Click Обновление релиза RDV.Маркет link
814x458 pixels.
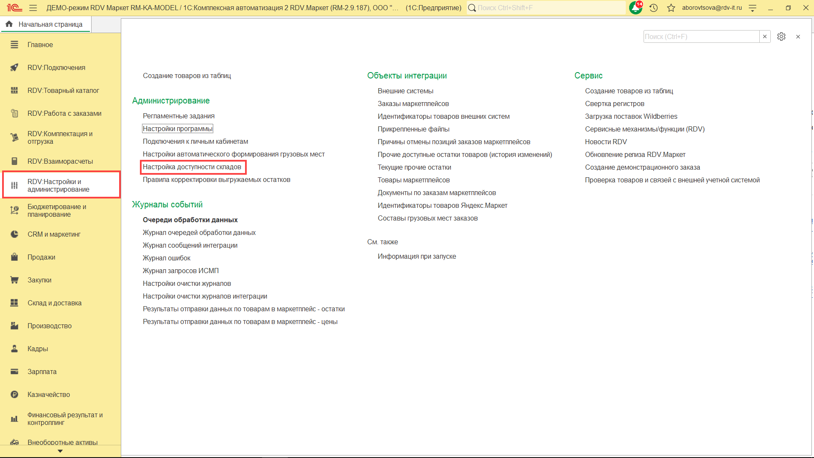(635, 154)
